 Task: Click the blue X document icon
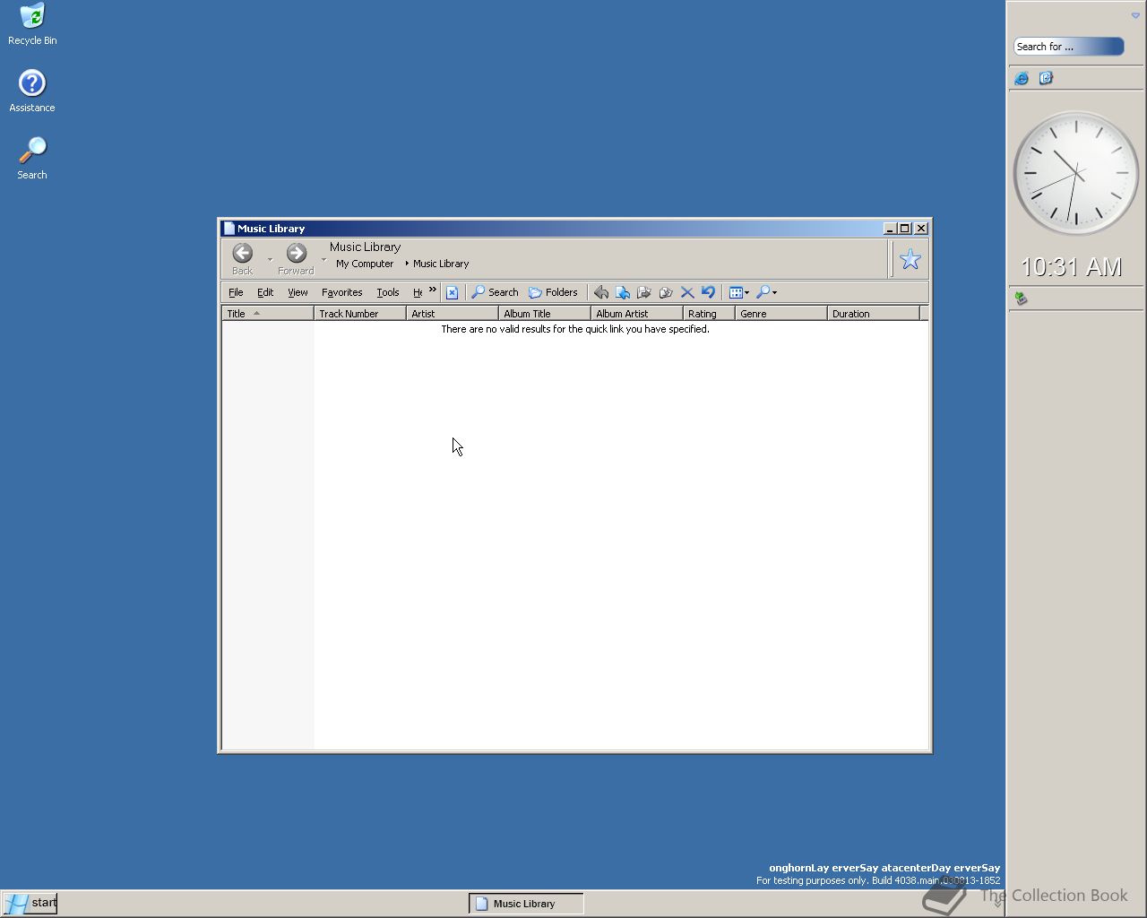452,292
